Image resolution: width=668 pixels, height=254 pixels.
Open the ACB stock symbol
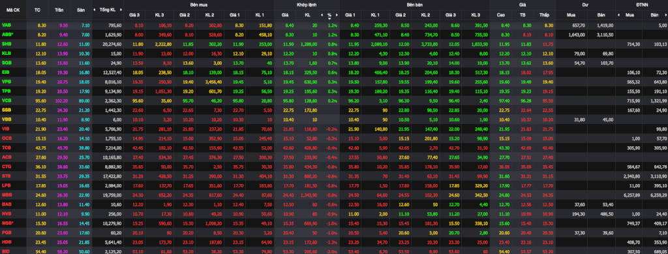pyautogui.click(x=7, y=157)
